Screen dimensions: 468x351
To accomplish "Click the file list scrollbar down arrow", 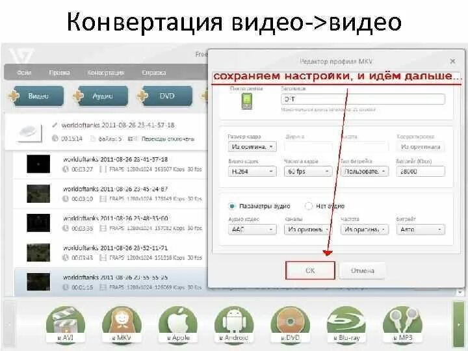I will coord(460,292).
